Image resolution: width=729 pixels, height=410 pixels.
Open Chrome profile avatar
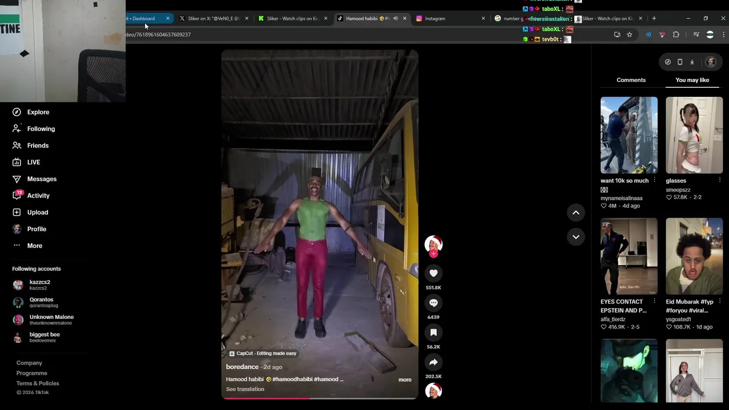point(710,35)
